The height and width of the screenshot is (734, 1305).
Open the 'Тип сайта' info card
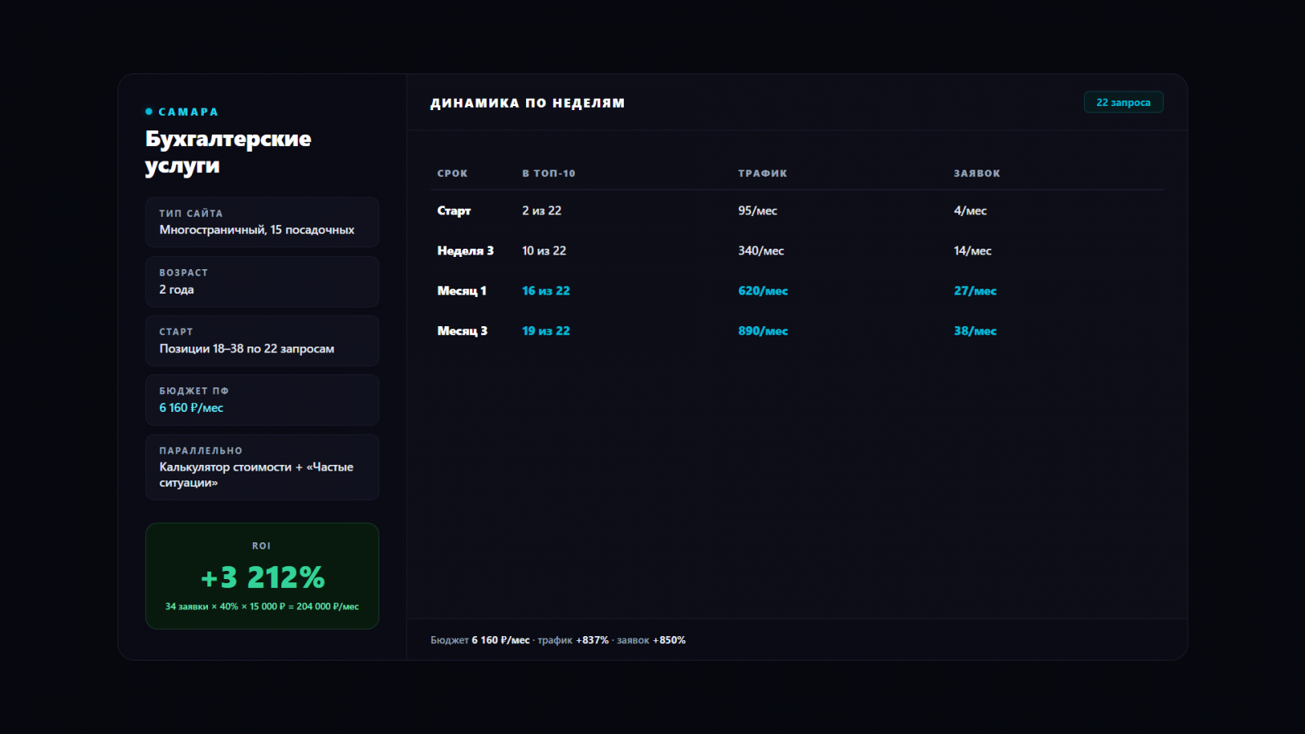click(262, 222)
